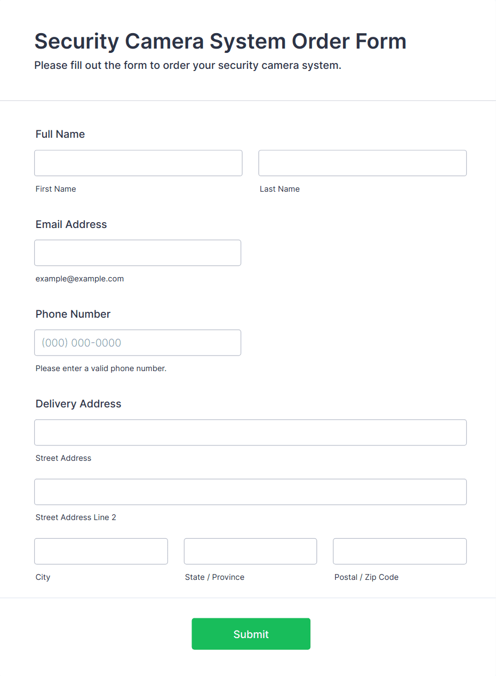Click the First Name input field
Screen dimensions: 496x676
pyautogui.click(x=138, y=163)
